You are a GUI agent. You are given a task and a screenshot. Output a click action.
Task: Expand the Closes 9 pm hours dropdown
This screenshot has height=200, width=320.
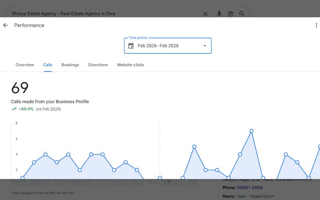pyautogui.click(x=273, y=196)
